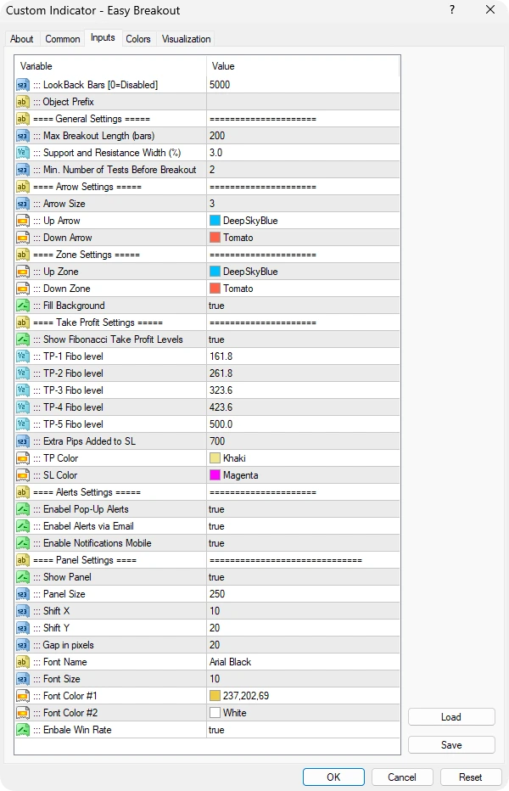Click the bool icon beside Show Fibonacci Take Profit Levels
509x791 pixels.
click(23, 339)
